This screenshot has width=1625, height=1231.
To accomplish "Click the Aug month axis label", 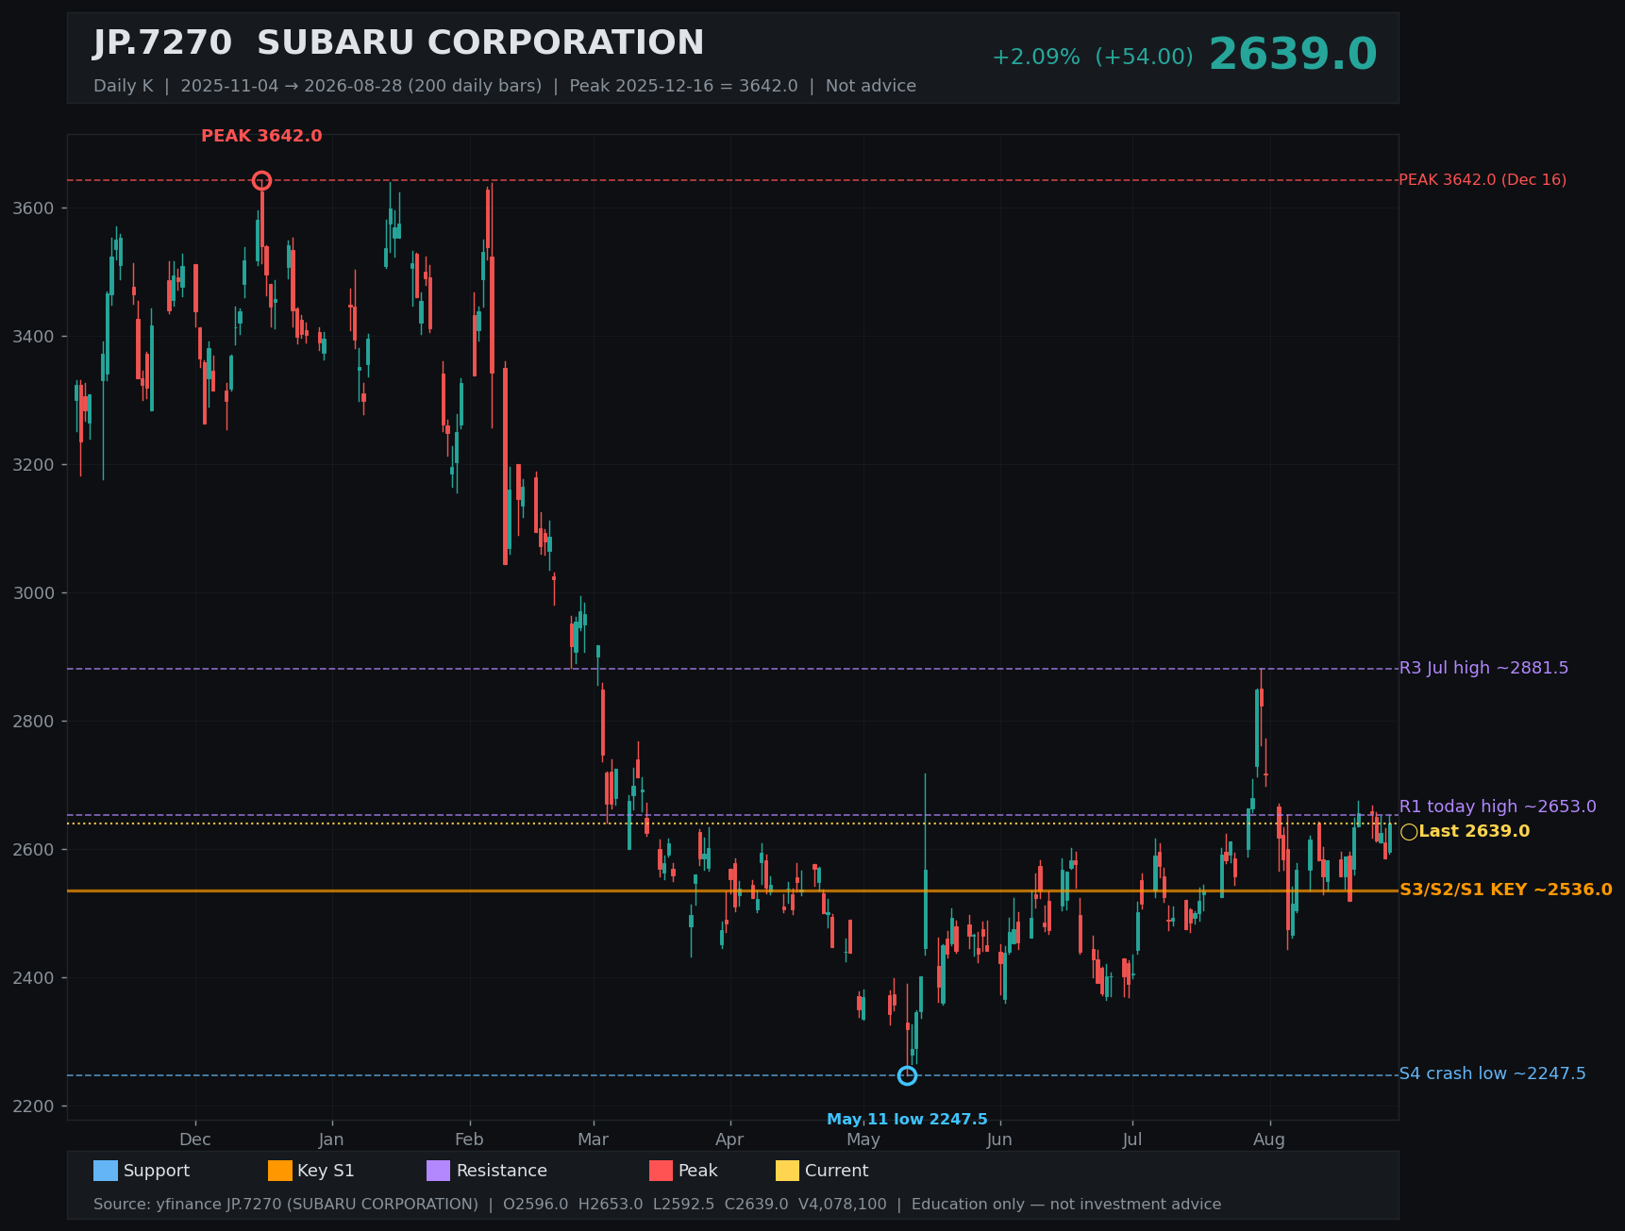I will pos(1269,1140).
